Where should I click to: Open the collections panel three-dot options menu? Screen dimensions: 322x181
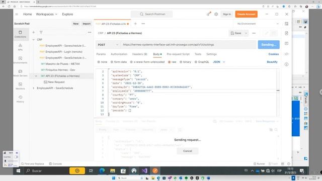pos(90,32)
